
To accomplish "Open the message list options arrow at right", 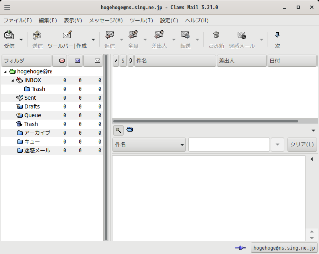I will pyautogui.click(x=313, y=130).
